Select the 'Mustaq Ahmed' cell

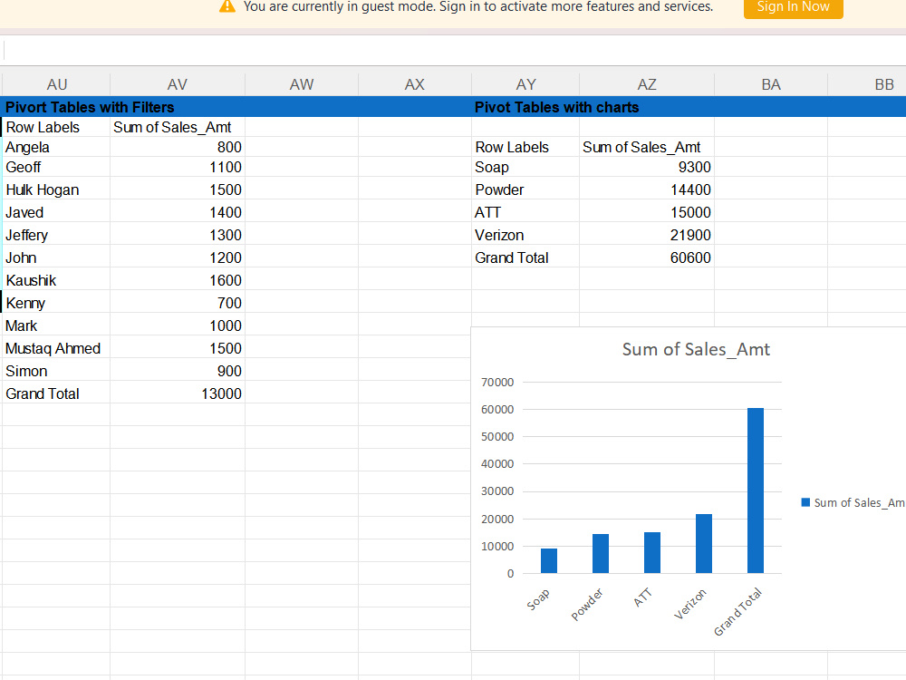pyautogui.click(x=56, y=348)
